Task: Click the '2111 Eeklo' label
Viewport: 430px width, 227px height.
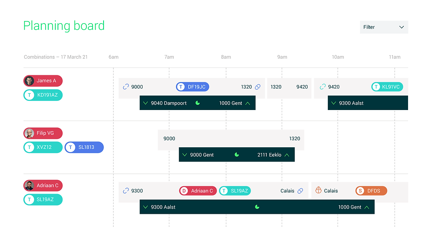Action: click(x=269, y=155)
